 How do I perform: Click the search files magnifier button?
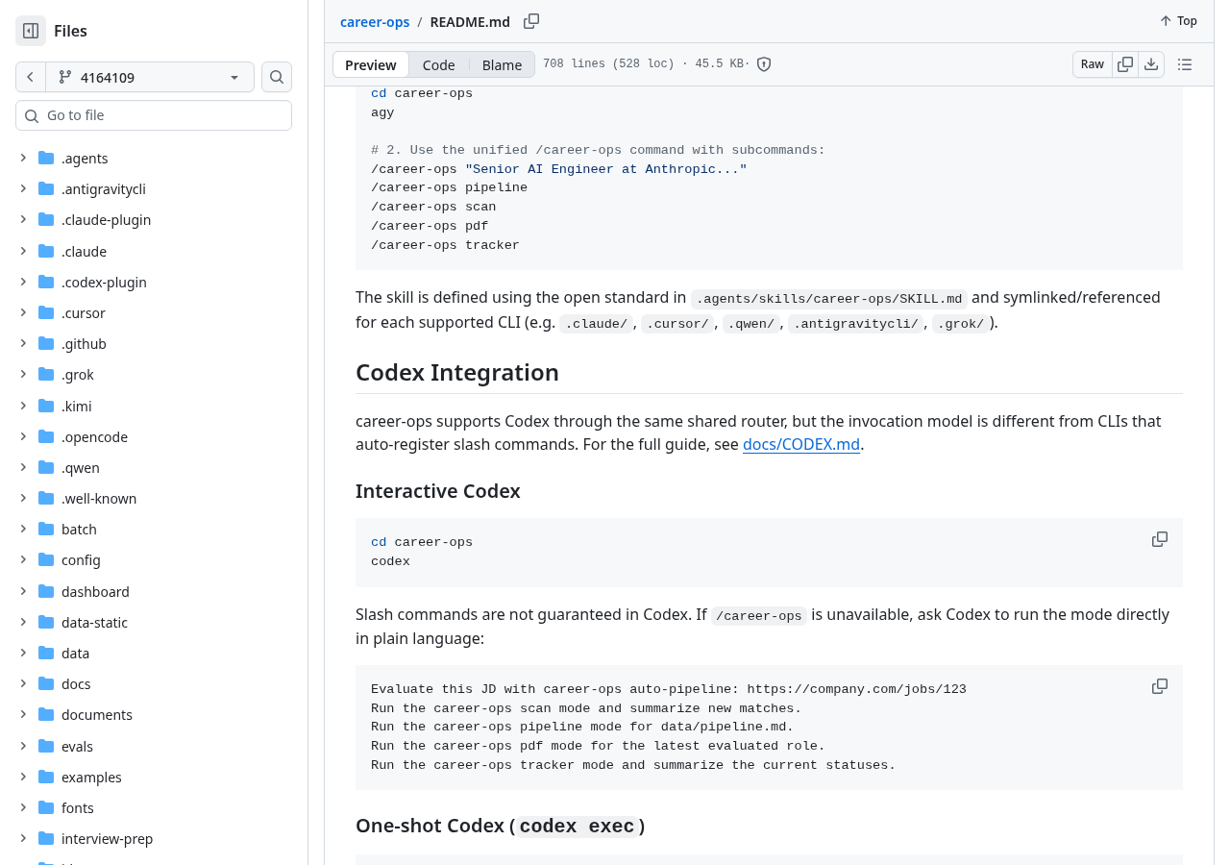tap(277, 77)
